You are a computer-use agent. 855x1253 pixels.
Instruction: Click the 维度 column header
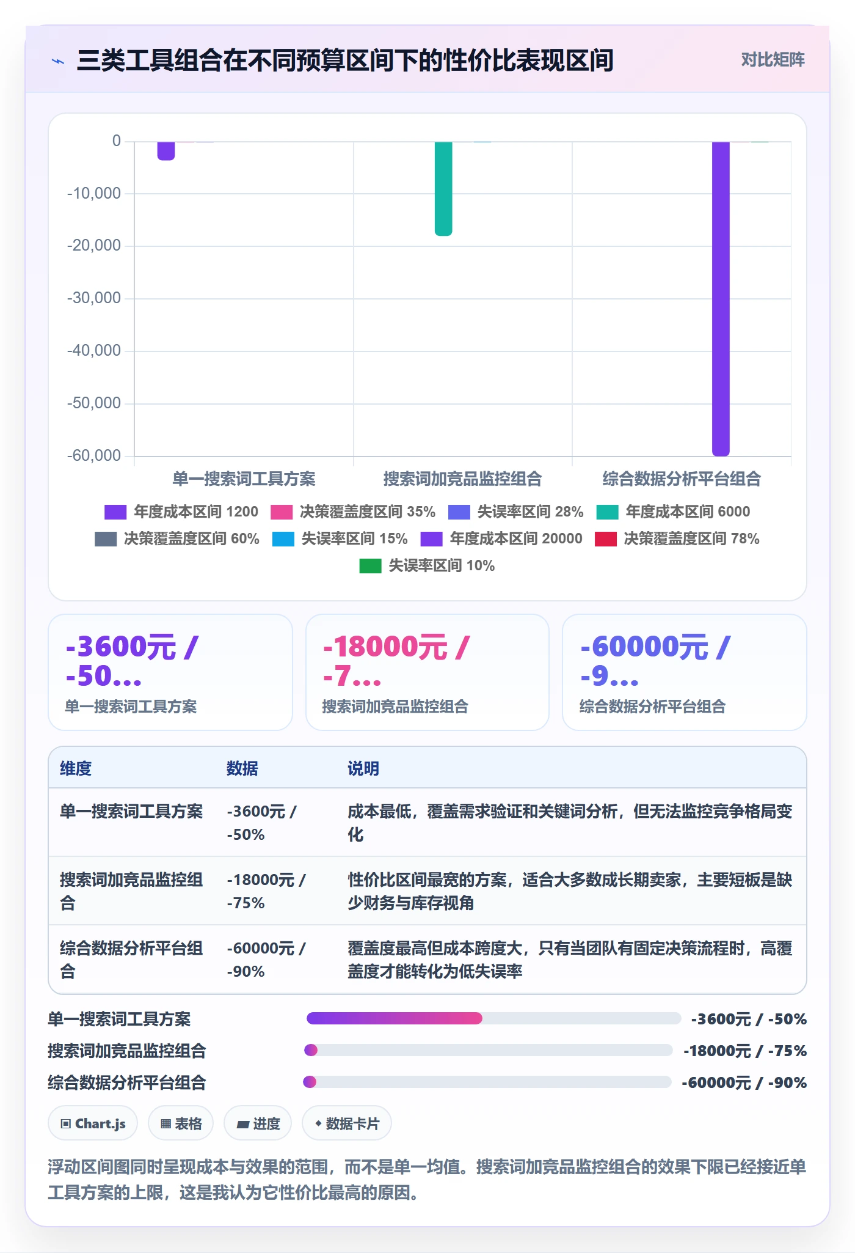pos(76,768)
